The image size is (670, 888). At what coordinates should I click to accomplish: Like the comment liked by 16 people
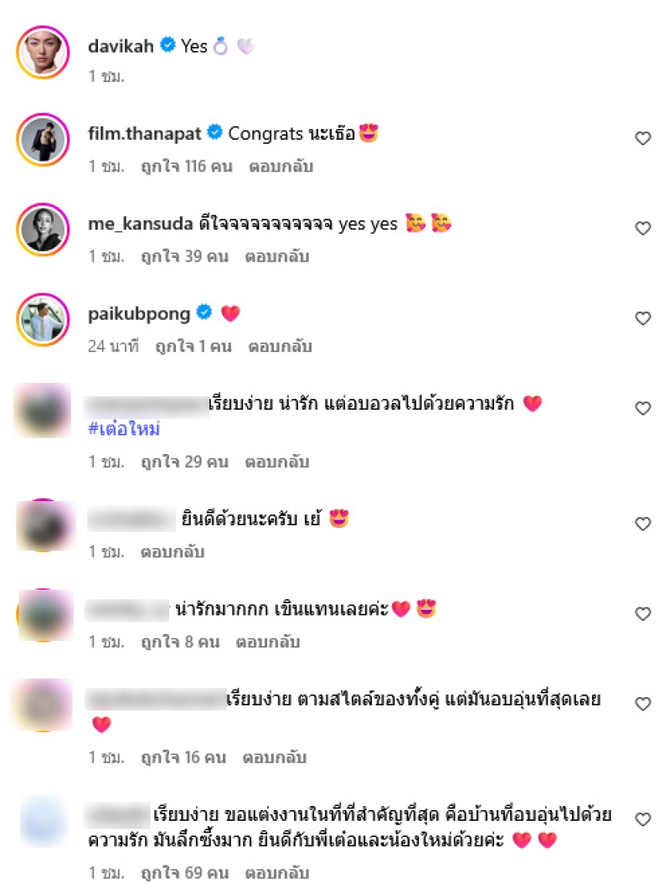point(643,704)
